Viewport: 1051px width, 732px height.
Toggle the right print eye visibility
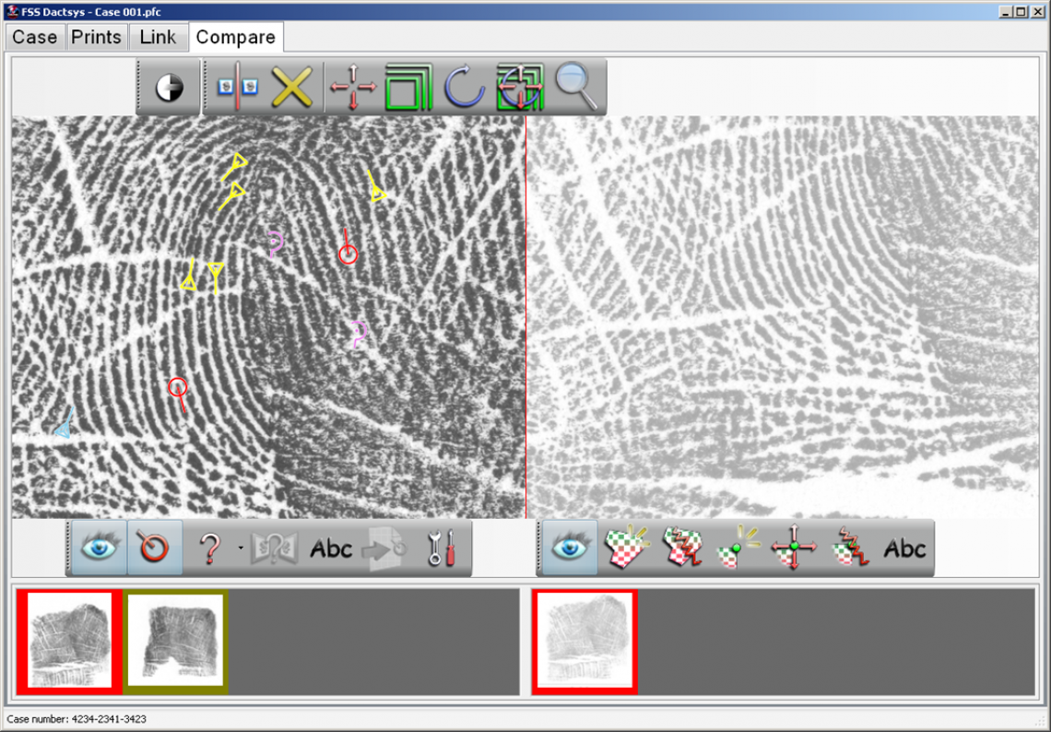[x=570, y=548]
